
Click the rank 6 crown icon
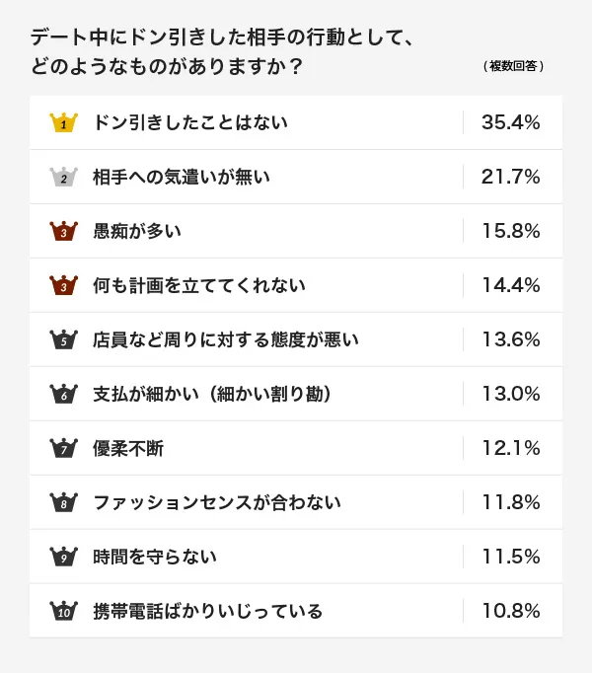[63, 394]
